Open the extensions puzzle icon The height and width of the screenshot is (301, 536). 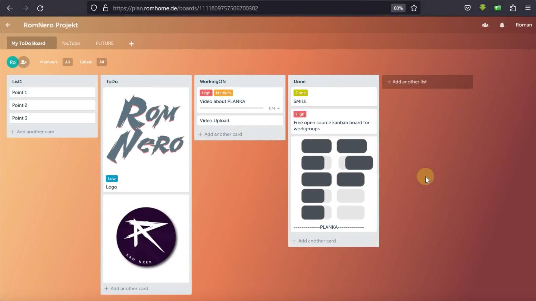click(513, 8)
